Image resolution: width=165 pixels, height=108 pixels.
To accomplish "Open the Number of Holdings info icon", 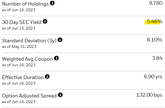I will [52, 3].
